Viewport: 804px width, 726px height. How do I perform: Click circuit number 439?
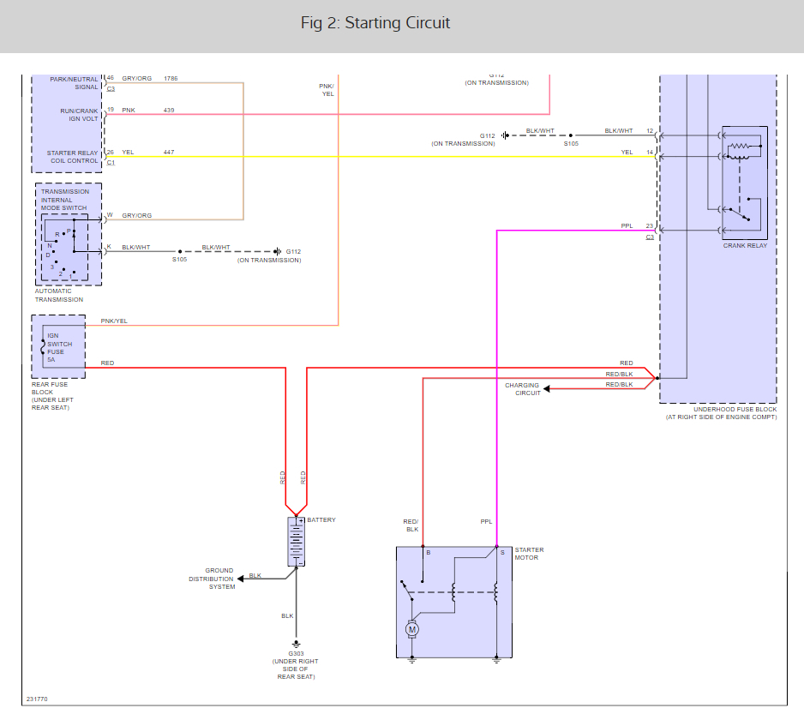pos(169,111)
